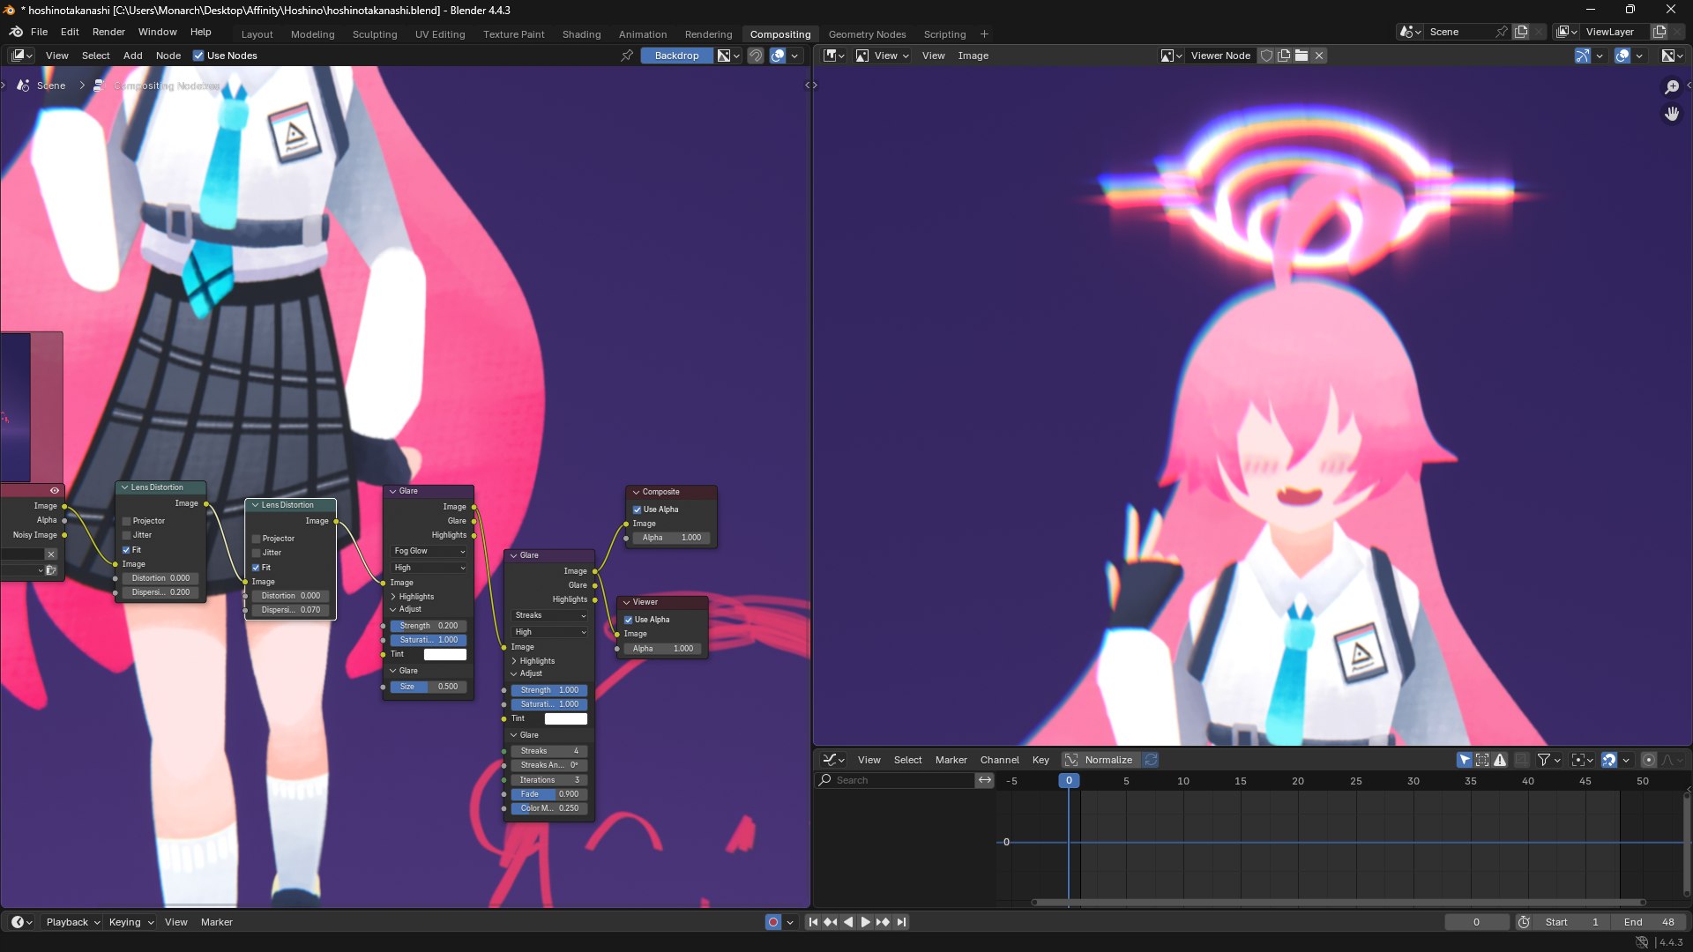Click the Blender logo menu icon
Viewport: 1693px width, 952px height.
coord(16,33)
